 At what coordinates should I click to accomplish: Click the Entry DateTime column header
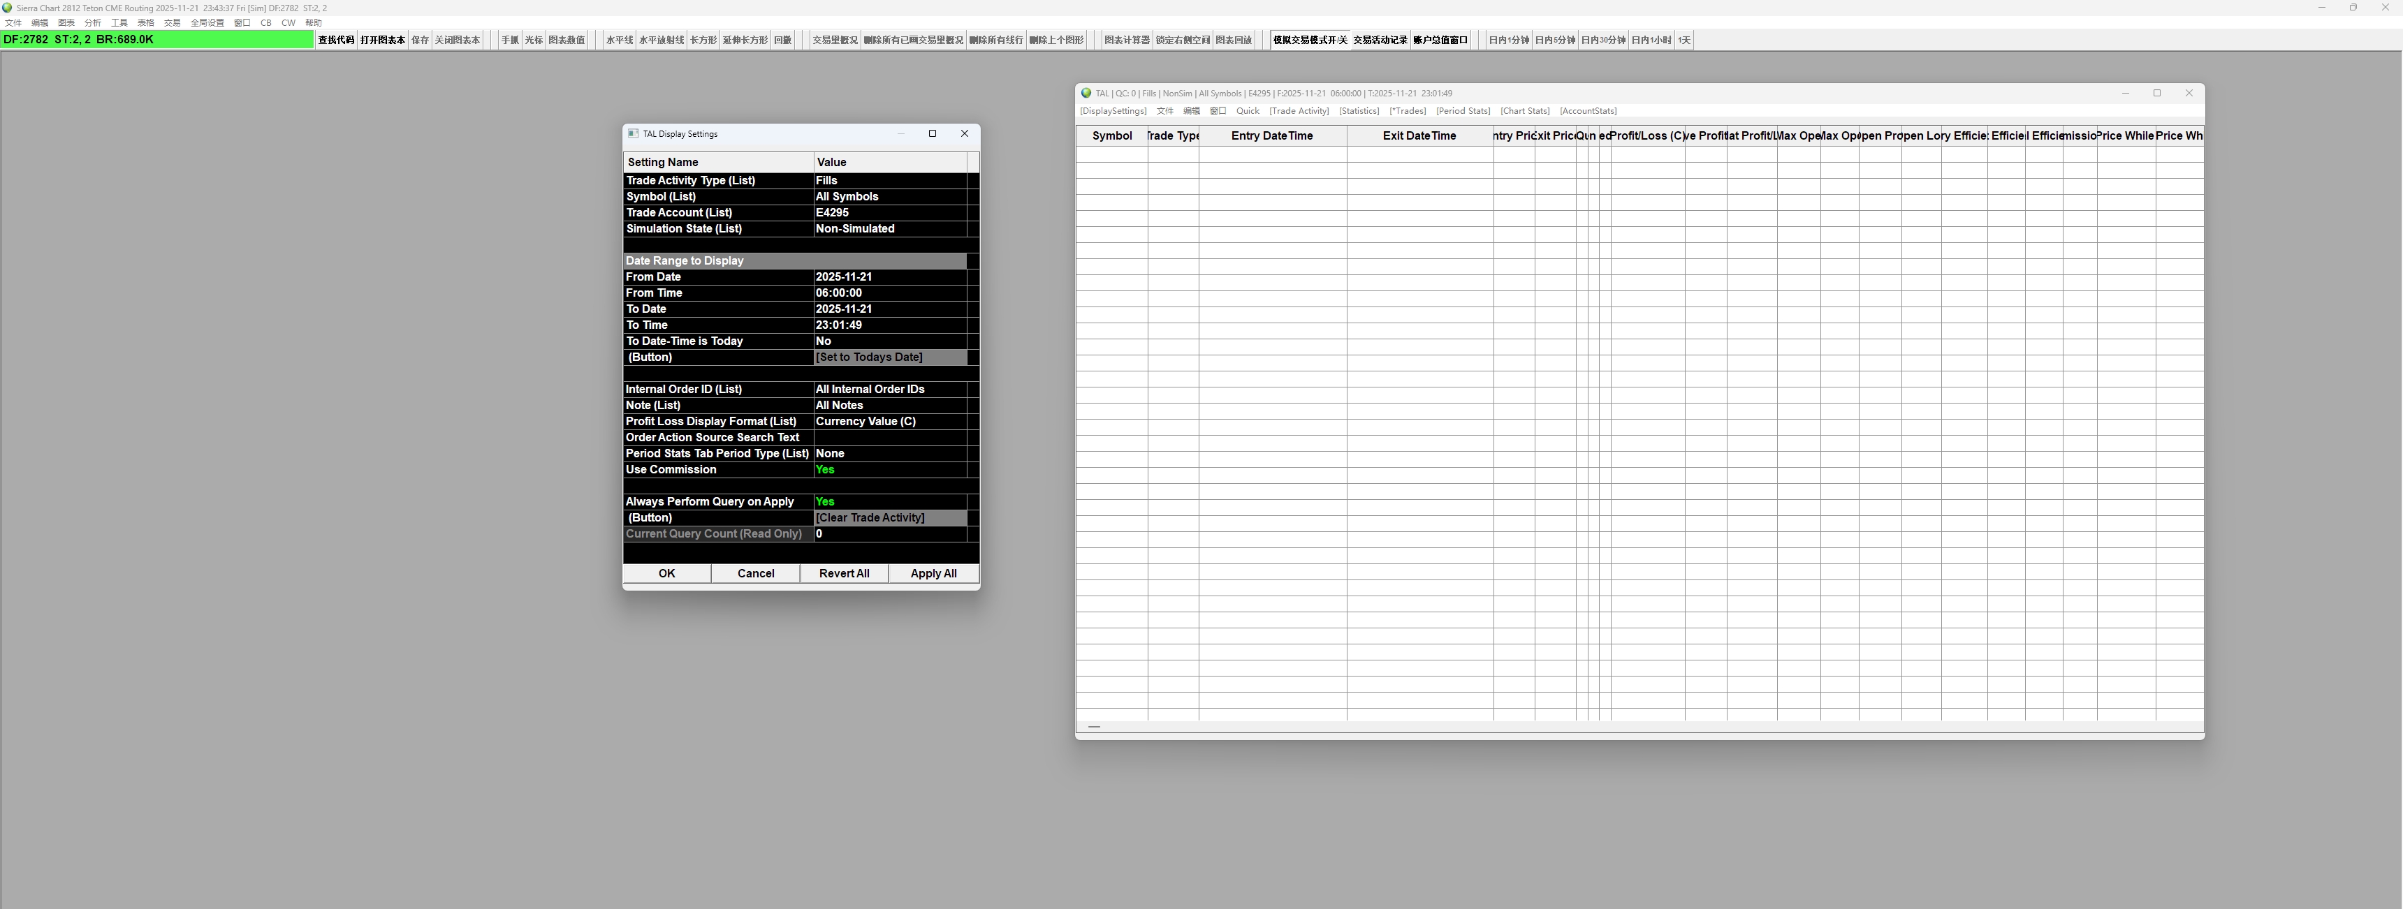click(1271, 136)
